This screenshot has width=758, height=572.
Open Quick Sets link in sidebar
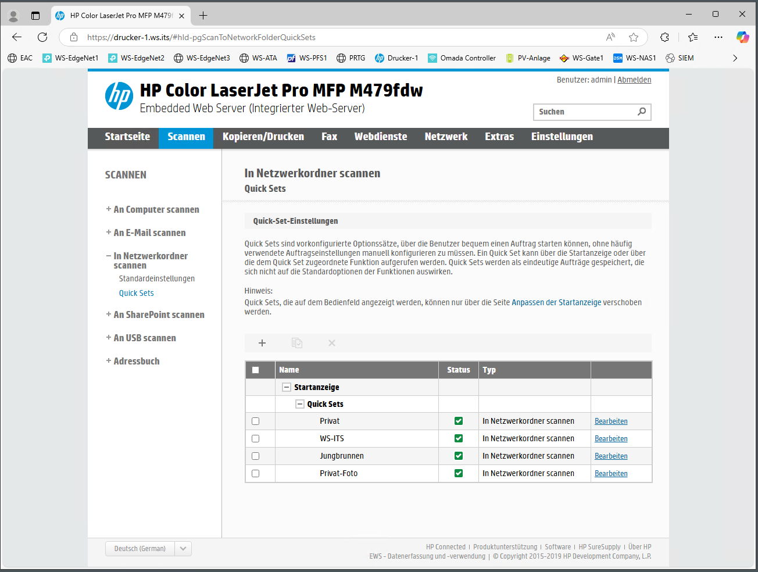137,294
